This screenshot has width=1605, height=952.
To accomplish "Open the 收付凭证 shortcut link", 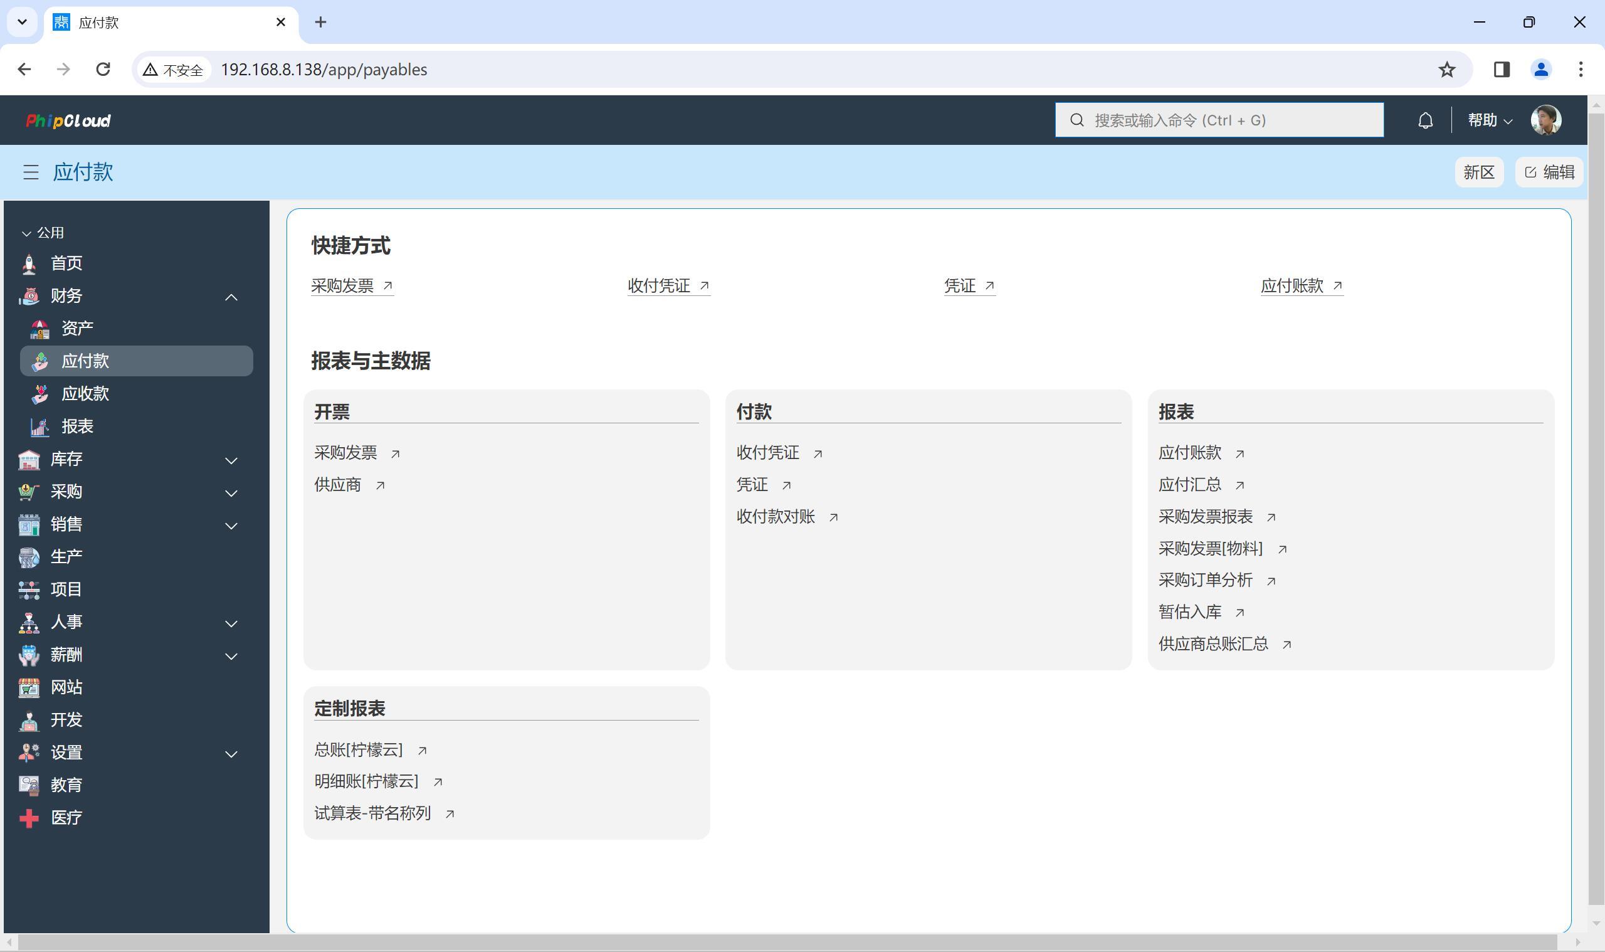I will (x=669, y=285).
